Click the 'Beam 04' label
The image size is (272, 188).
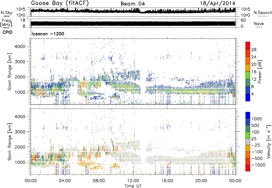(133, 4)
